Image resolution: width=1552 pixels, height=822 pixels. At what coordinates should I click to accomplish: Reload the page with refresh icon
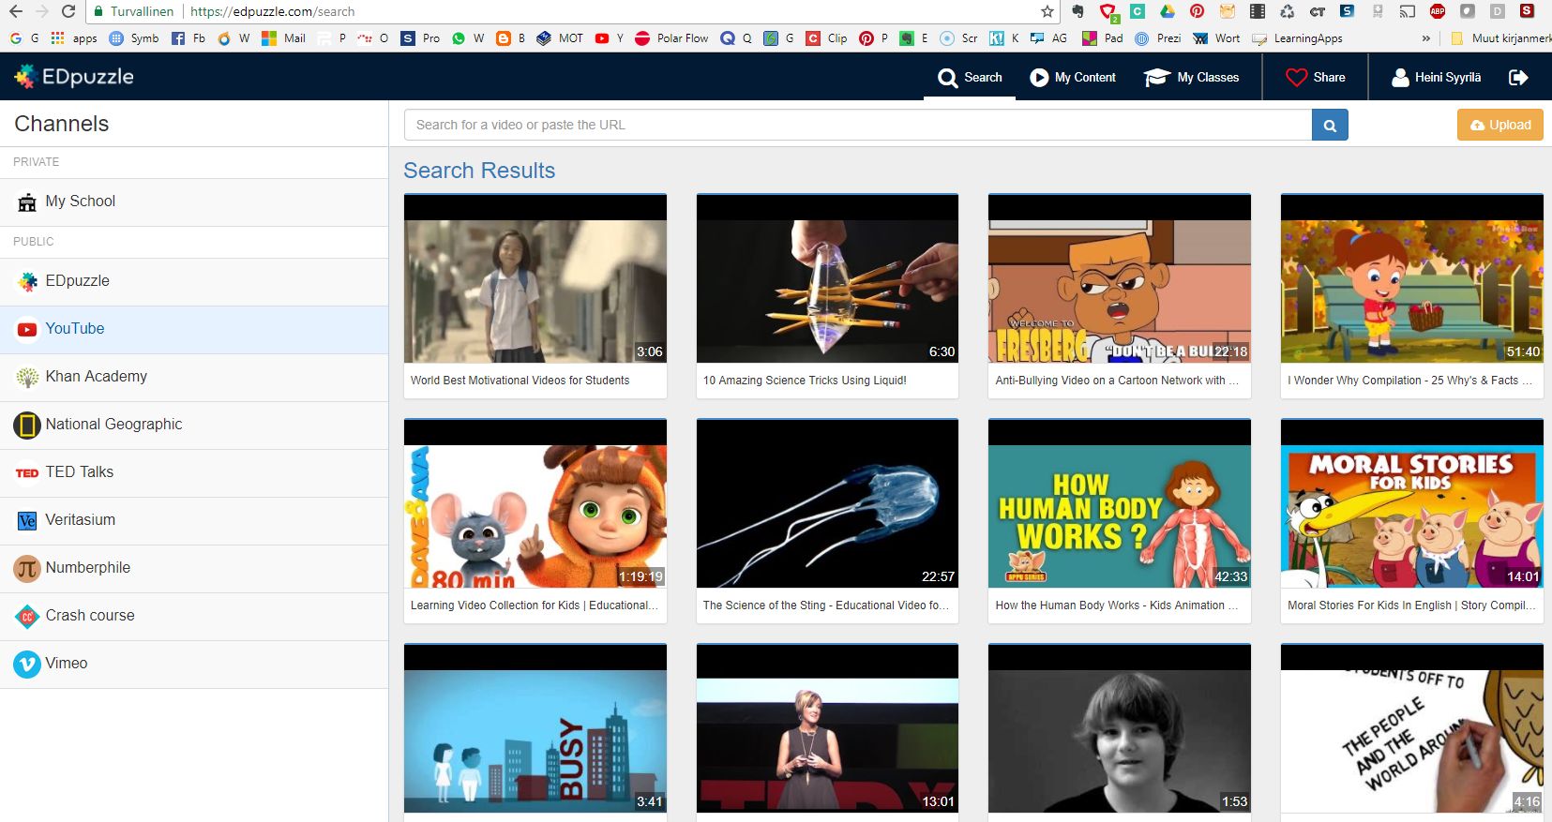[x=68, y=11]
